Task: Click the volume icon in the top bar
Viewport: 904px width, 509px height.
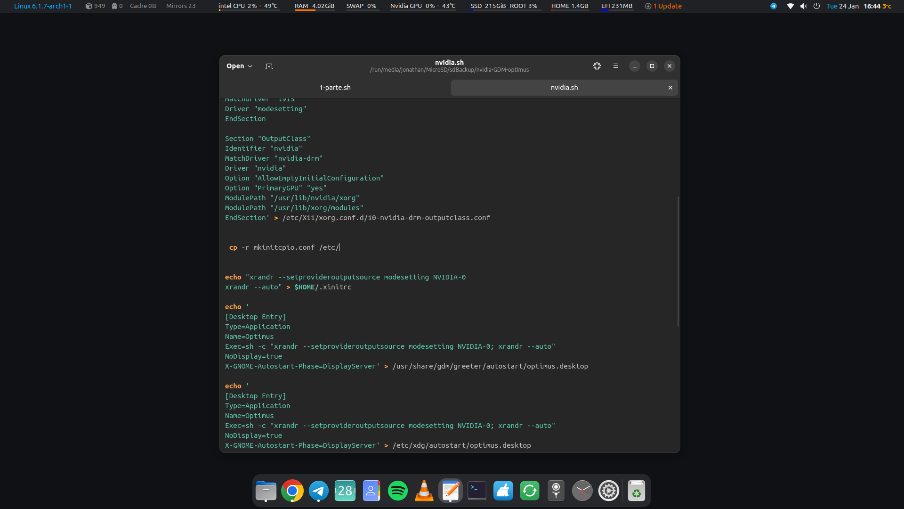Action: (x=803, y=6)
